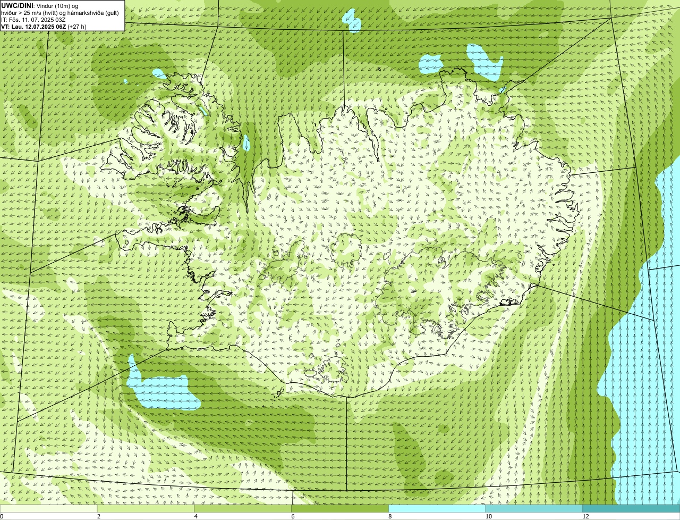Screen dimensions: 680x520
Task: Click the scale label '0'
Action: [x=2, y=516]
